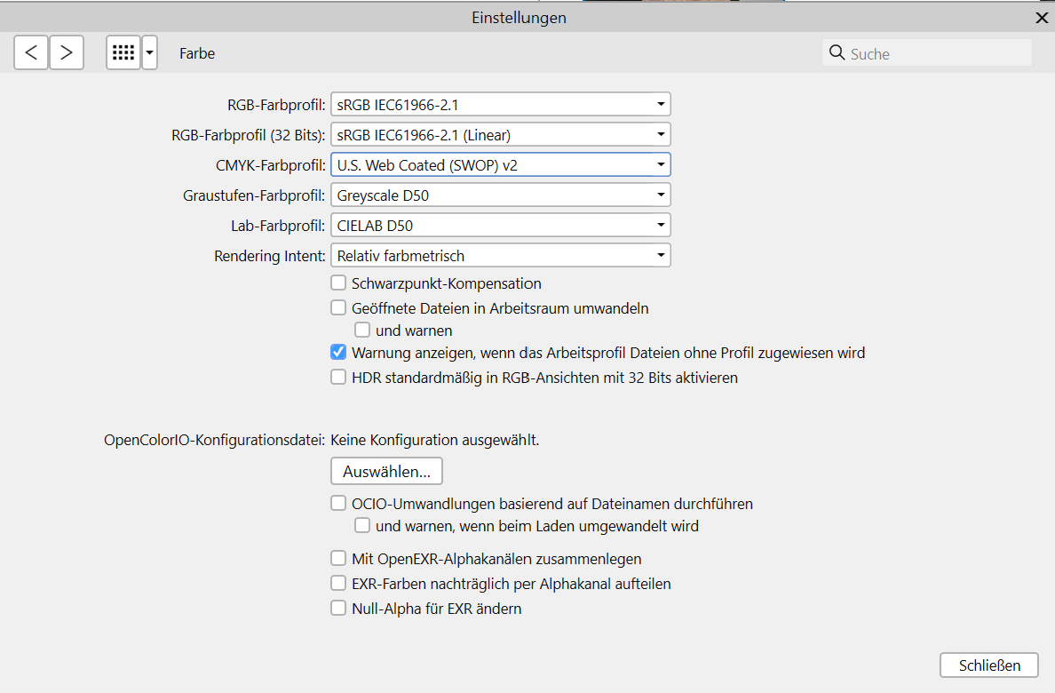
Task: Click 'Keine Konfiguration ausgewählt.' text
Action: tap(434, 440)
